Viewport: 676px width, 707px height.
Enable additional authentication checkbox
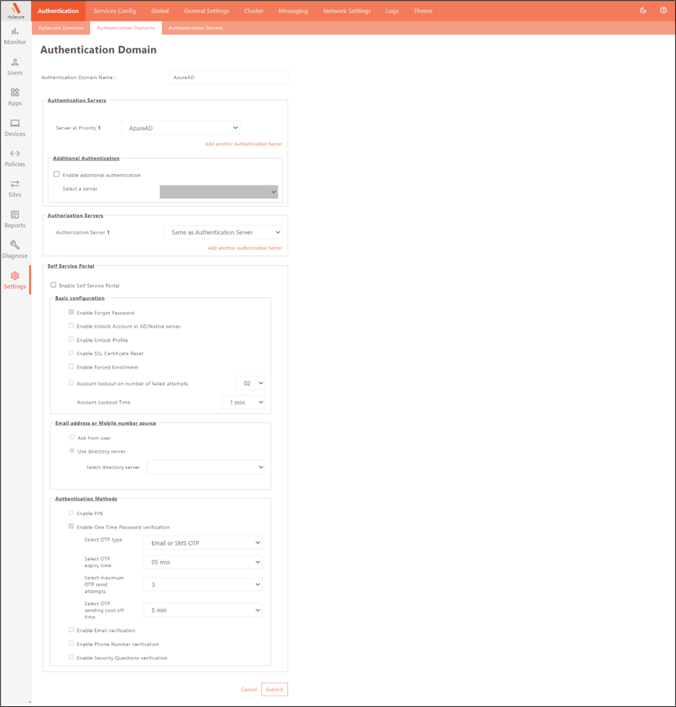[x=57, y=174]
